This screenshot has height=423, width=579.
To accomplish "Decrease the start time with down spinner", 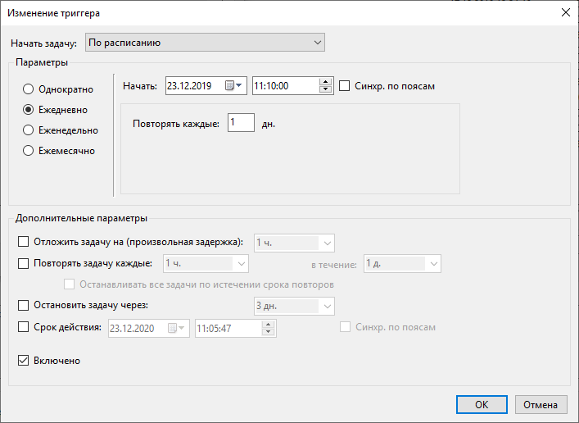I will (x=325, y=89).
